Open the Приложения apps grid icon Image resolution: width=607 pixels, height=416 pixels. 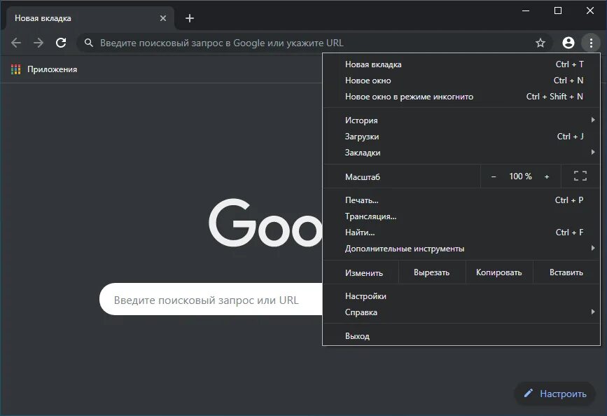(x=16, y=69)
